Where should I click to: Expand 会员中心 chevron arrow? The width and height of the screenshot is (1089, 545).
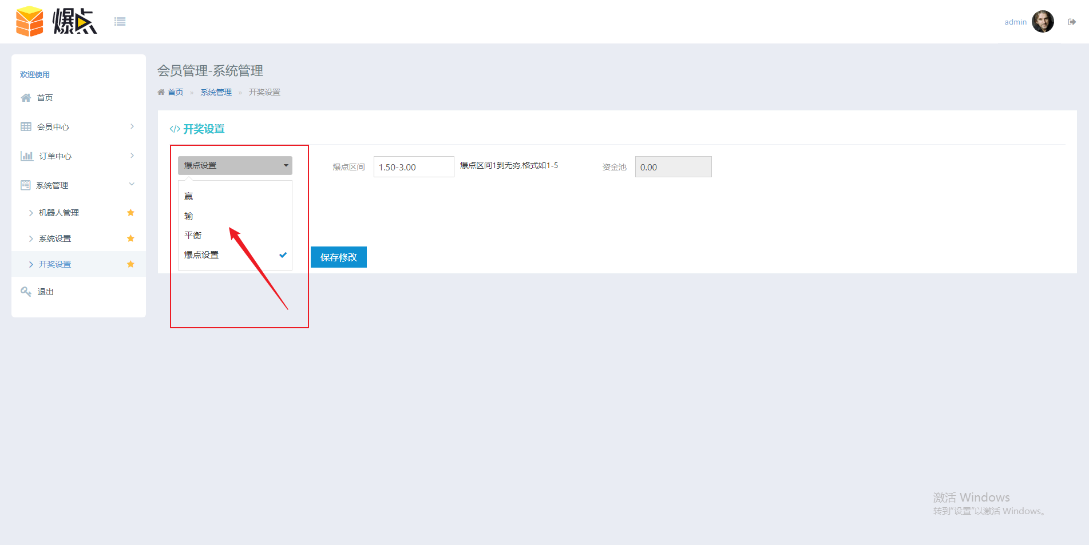[132, 126]
